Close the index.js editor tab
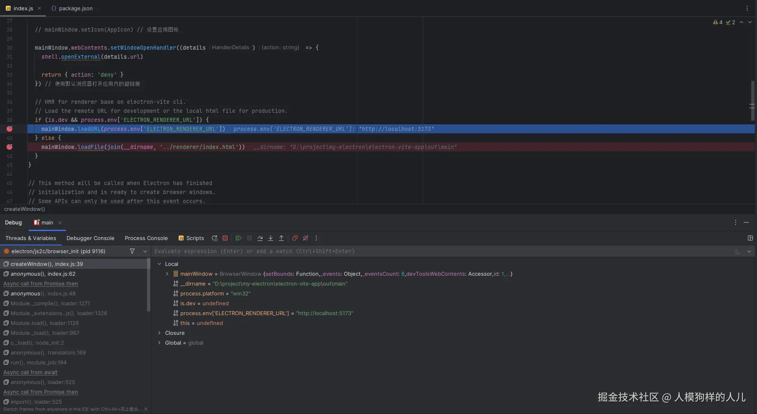The height and width of the screenshot is (414, 757). pyautogui.click(x=39, y=8)
